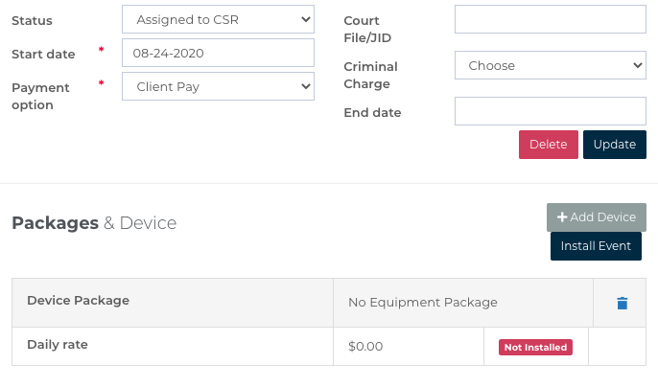Click the End date field label
This screenshot has width=658, height=387.
pos(372,113)
